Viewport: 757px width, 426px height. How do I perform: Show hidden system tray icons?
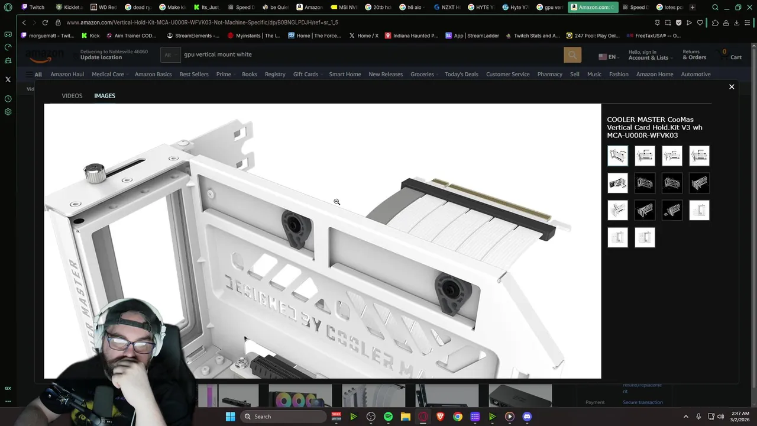tap(686, 417)
